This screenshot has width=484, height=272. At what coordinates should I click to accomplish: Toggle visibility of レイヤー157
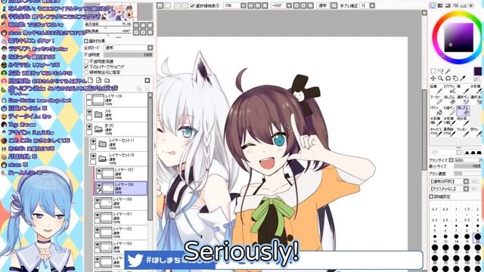tap(98, 171)
